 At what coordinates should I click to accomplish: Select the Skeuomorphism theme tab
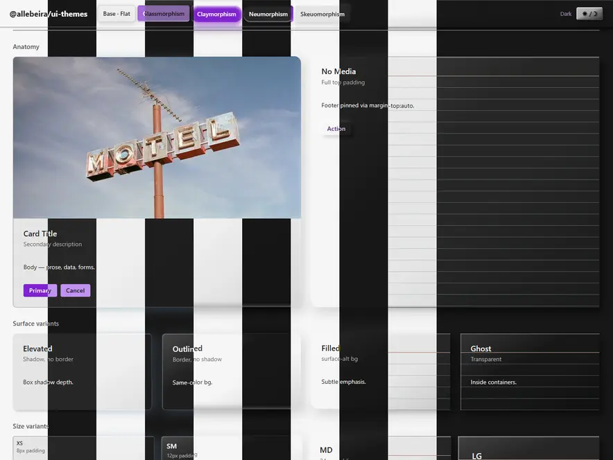pyautogui.click(x=322, y=14)
